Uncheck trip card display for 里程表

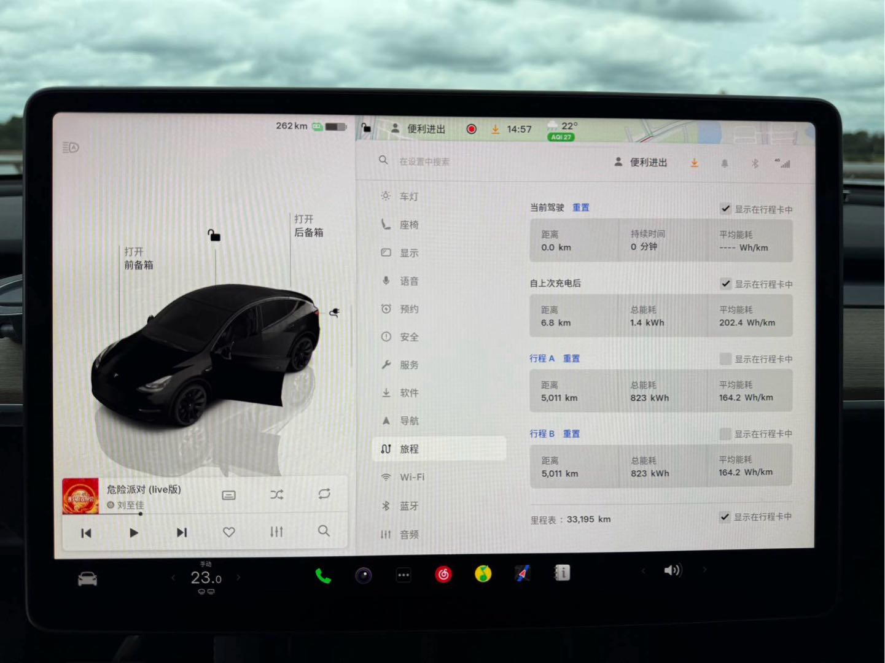click(725, 517)
